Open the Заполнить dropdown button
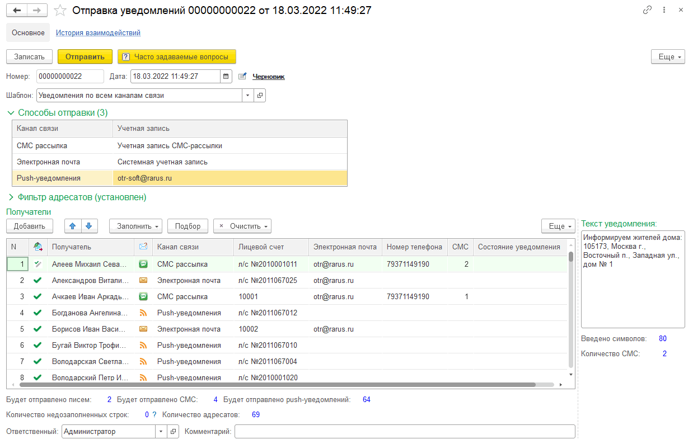The image size is (693, 444). pos(135,226)
